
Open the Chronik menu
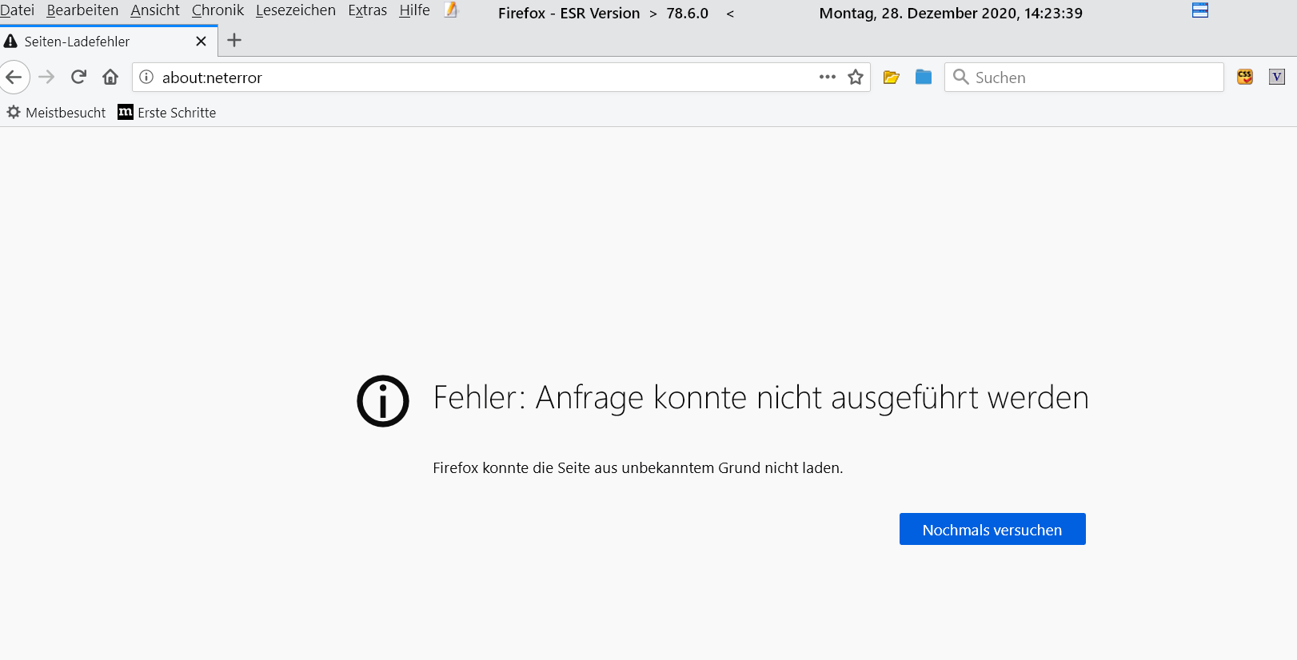217,10
